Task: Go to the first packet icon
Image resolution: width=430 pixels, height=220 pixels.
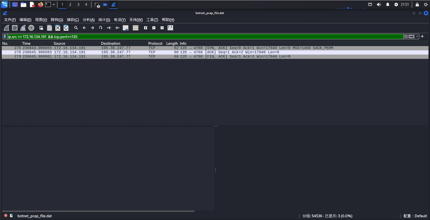Action: click(x=109, y=28)
